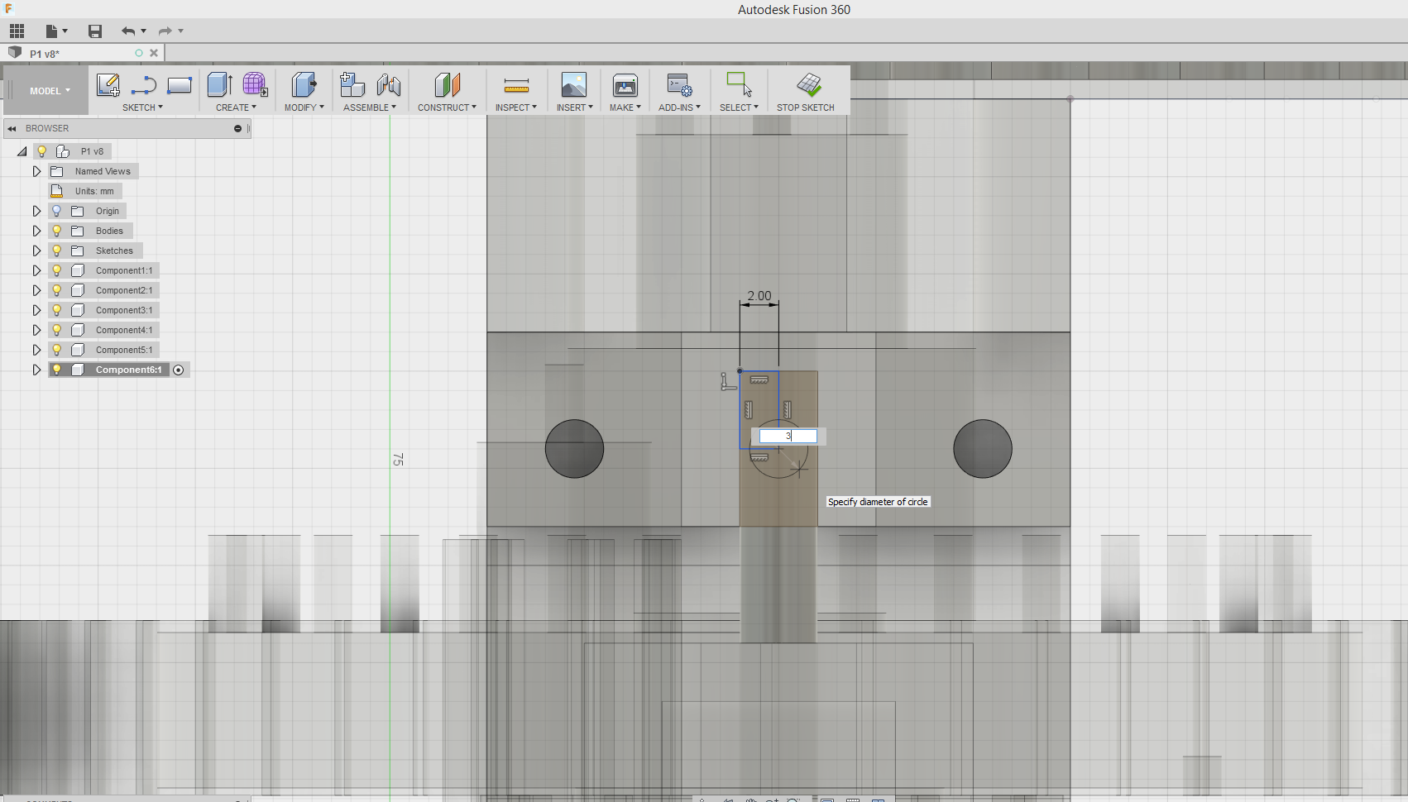The width and height of the screenshot is (1408, 802).
Task: Select the Press Pull tool
Action: [x=304, y=84]
